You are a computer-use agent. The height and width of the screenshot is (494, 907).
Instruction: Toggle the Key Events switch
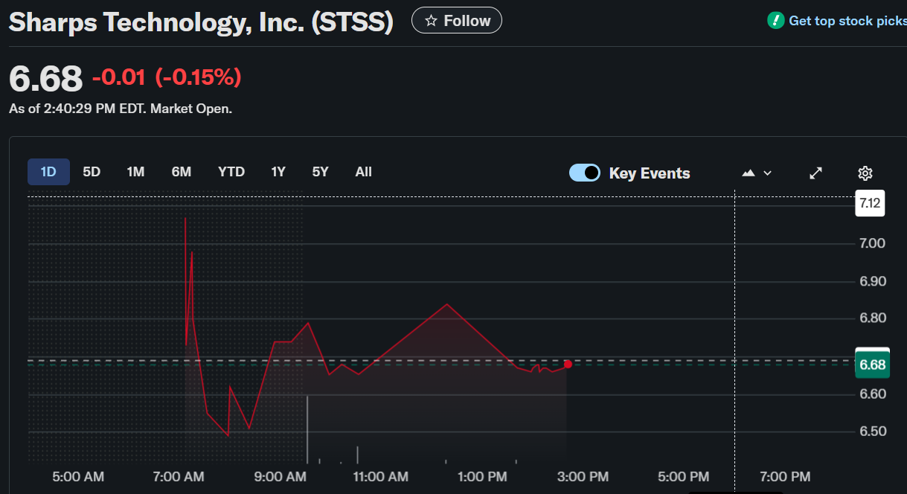[x=585, y=173]
